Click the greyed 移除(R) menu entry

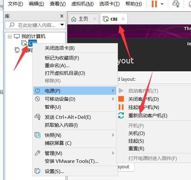(75, 80)
